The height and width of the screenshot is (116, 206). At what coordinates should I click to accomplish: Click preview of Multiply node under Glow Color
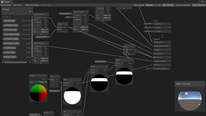pyautogui.click(x=124, y=76)
